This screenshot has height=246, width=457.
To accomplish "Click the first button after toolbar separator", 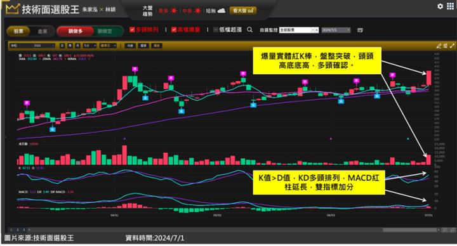I will (130, 46).
